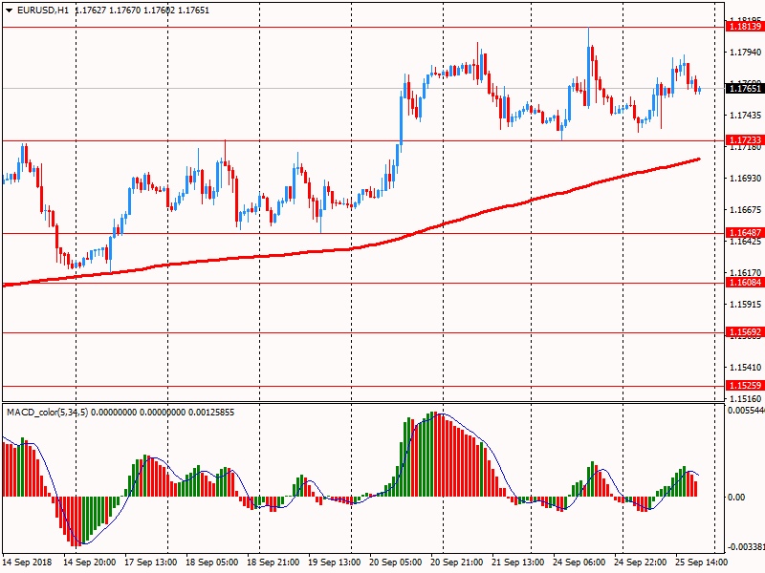Click the 14 Sep 2018 time axis label
Image resolution: width=765 pixels, height=573 pixels.
coord(29,562)
